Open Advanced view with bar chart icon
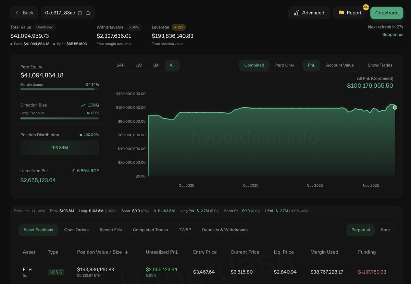411x284 pixels. (x=297, y=13)
